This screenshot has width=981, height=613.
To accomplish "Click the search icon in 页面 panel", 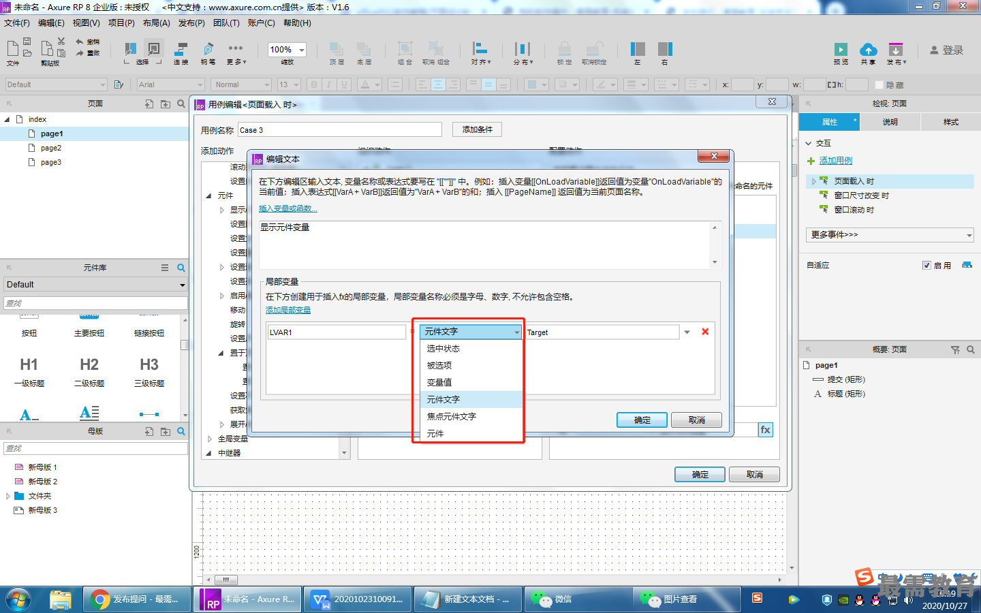I will point(181,104).
